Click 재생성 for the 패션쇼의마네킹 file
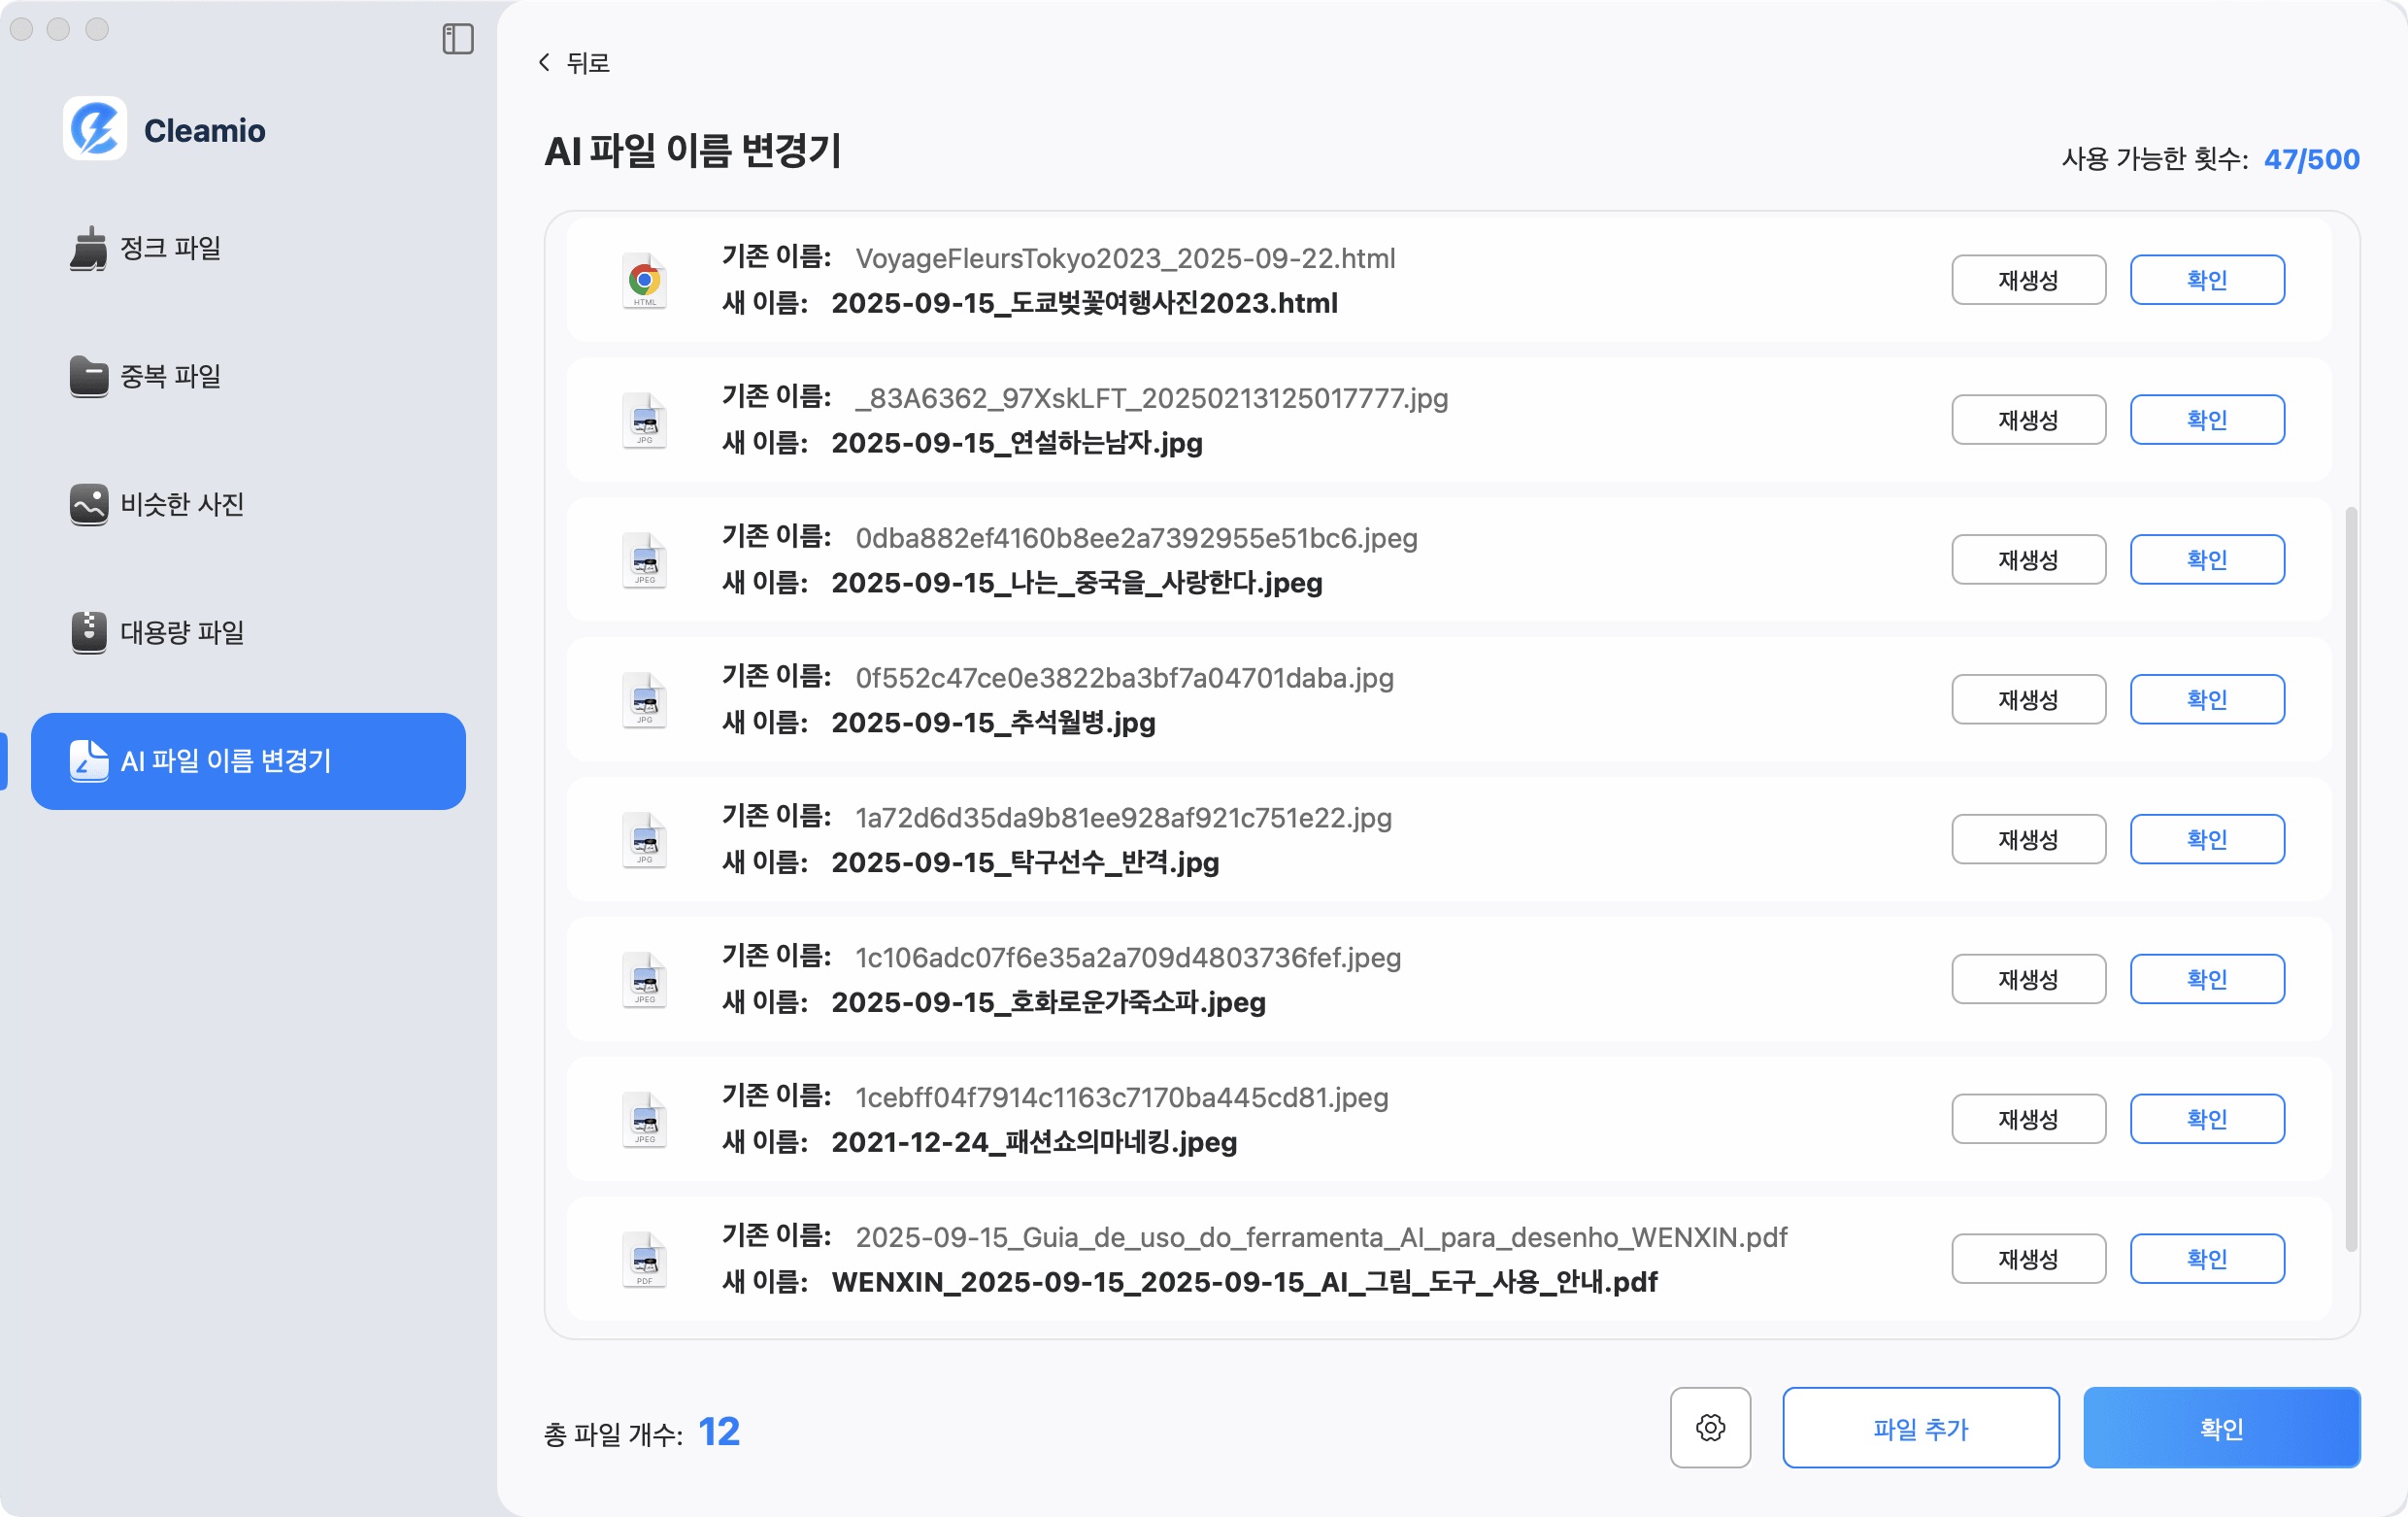The image size is (2408, 1517). tap(2028, 1118)
